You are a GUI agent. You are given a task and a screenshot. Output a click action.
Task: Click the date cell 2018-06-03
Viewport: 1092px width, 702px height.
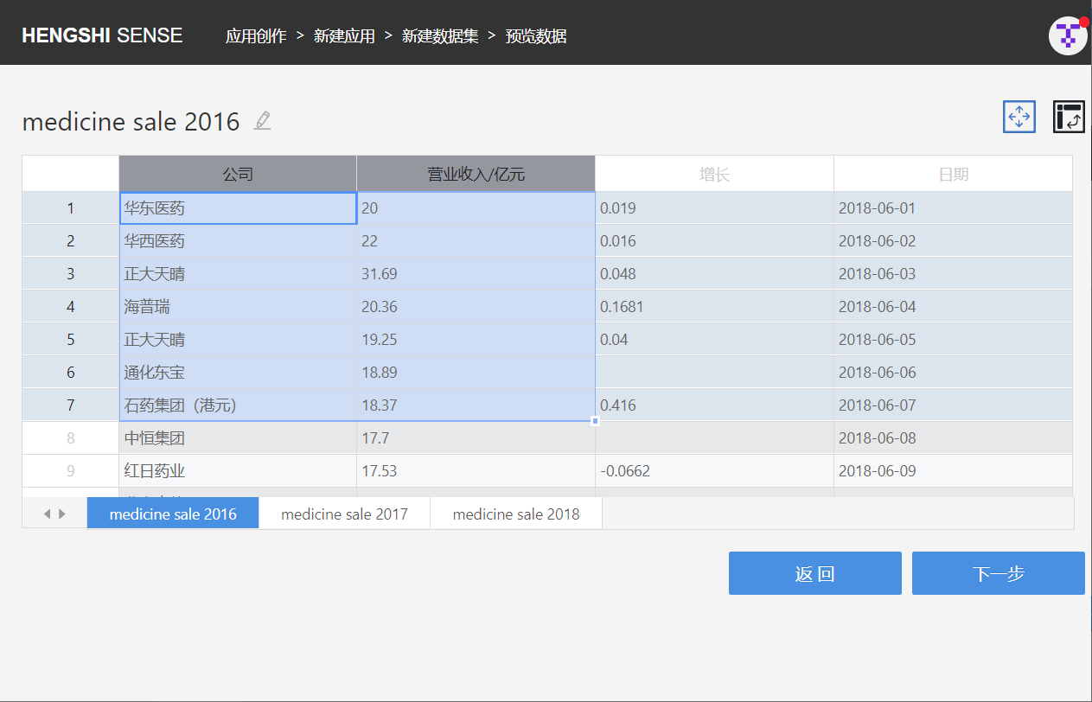[x=953, y=274]
